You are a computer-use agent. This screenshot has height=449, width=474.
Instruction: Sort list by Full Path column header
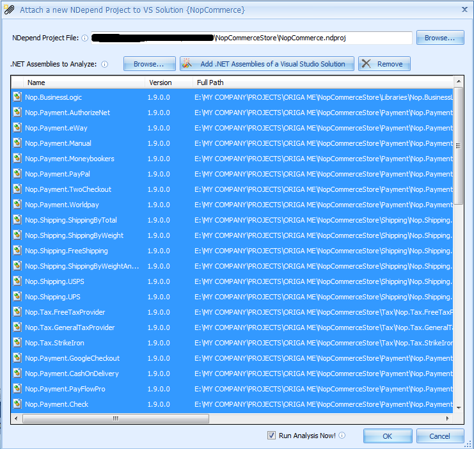[323, 83]
